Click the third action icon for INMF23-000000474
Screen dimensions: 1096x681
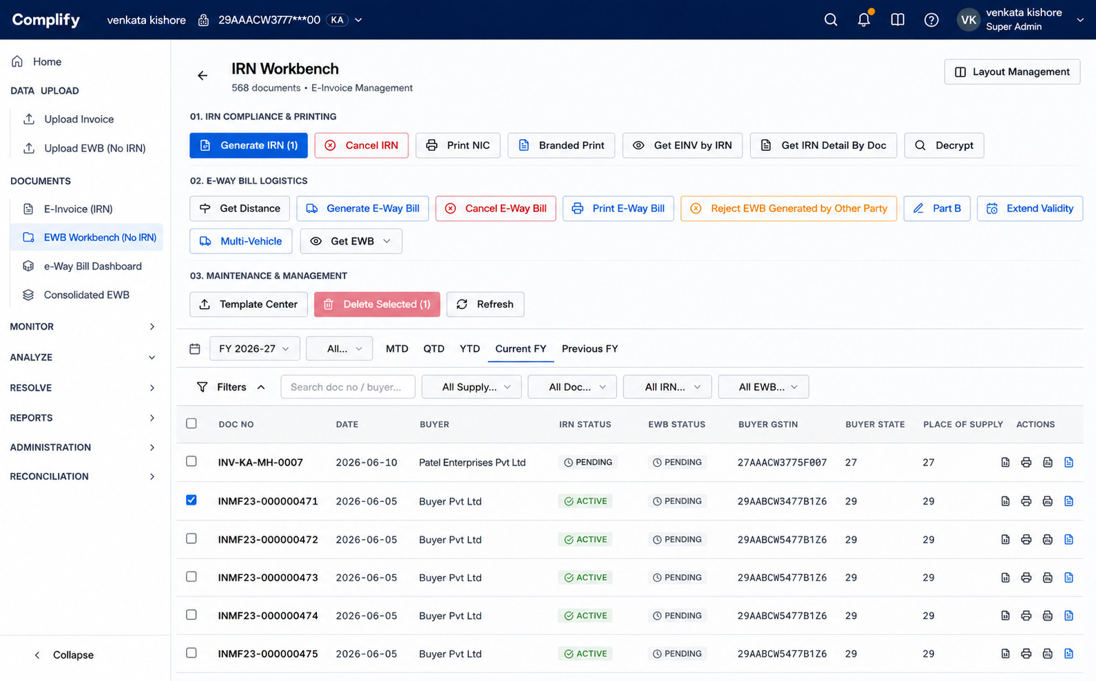point(1048,616)
